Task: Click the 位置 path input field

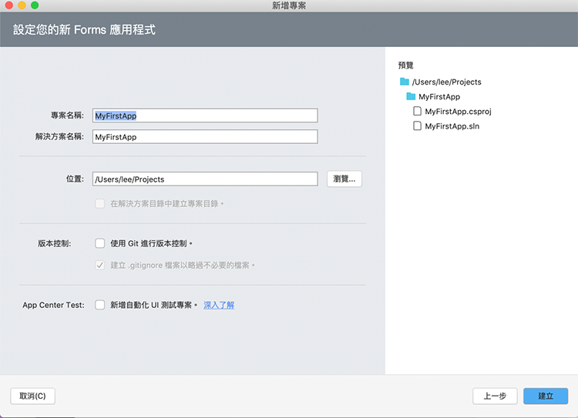Action: [x=205, y=179]
